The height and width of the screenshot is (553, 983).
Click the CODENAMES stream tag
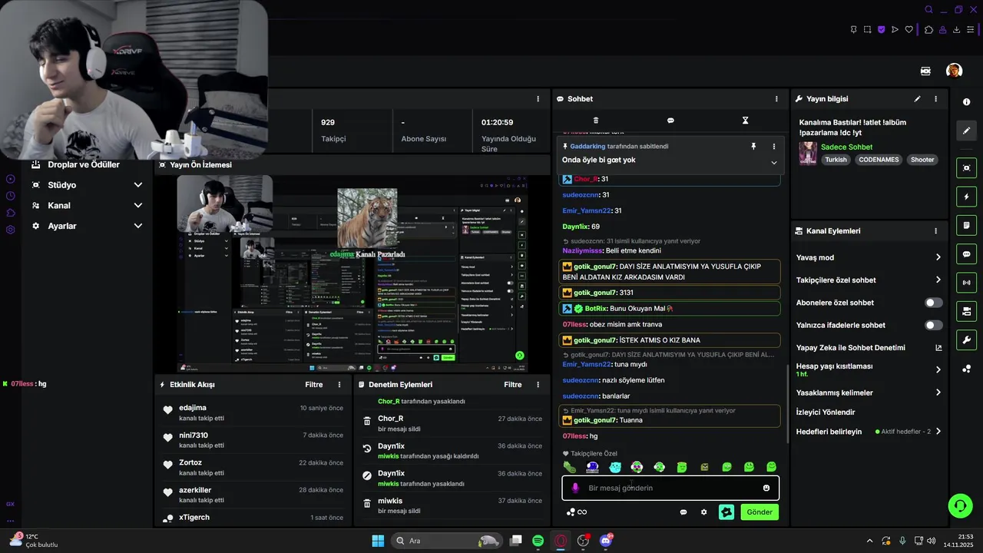click(x=879, y=160)
